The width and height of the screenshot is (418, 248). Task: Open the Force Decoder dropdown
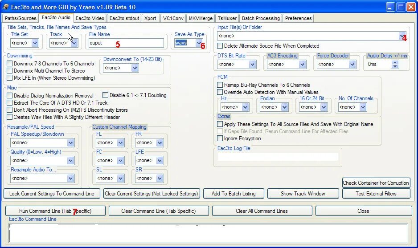pyautogui.click(x=352, y=64)
